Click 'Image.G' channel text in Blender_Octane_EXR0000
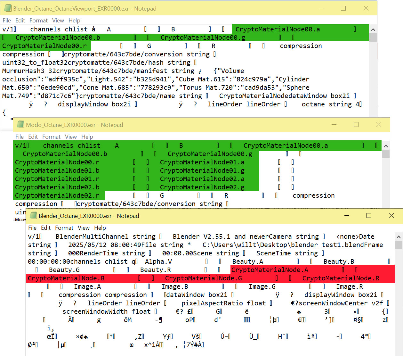The height and width of the screenshot is (356, 403). click(262, 286)
